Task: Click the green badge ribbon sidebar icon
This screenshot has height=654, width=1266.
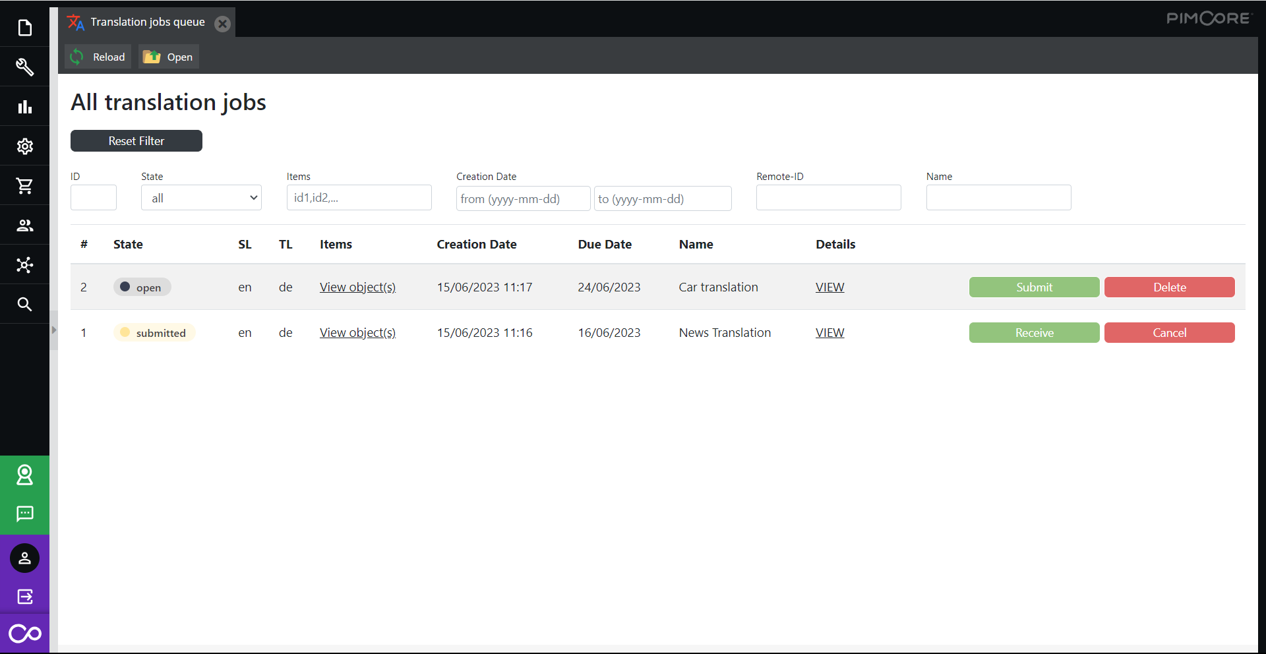Action: click(x=24, y=475)
